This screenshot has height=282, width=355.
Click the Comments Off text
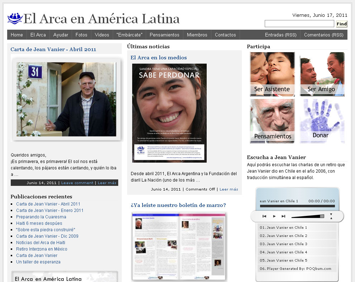pos(200,189)
